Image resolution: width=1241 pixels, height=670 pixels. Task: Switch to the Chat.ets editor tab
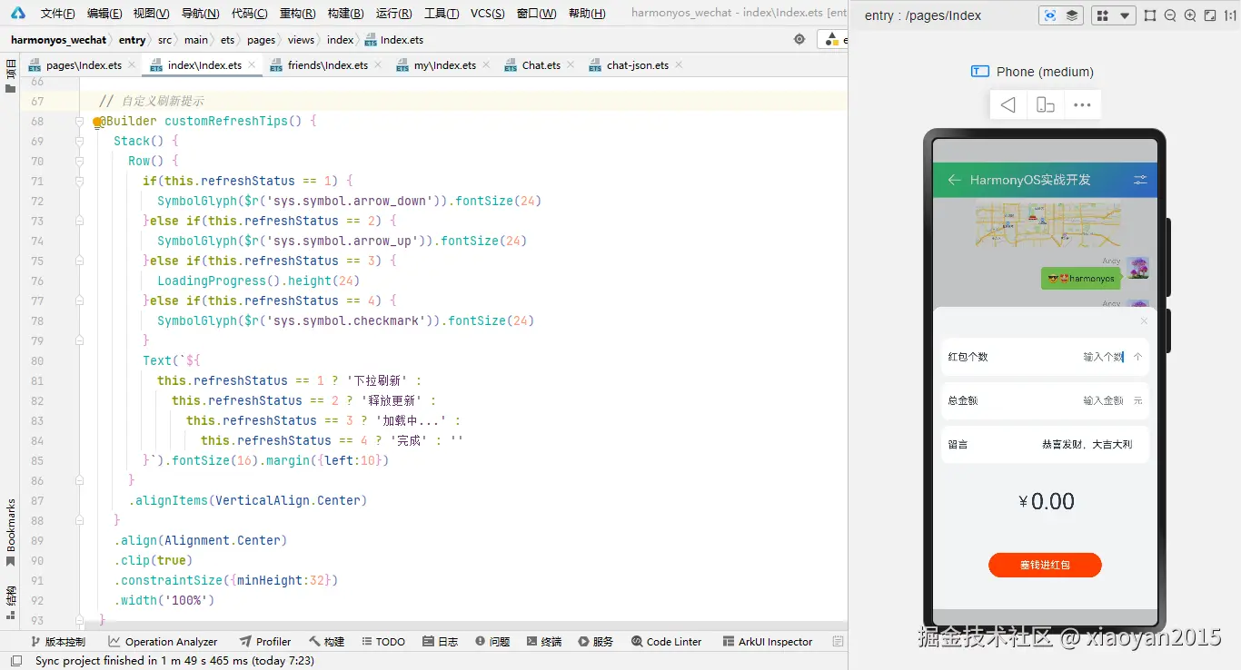pyautogui.click(x=540, y=65)
